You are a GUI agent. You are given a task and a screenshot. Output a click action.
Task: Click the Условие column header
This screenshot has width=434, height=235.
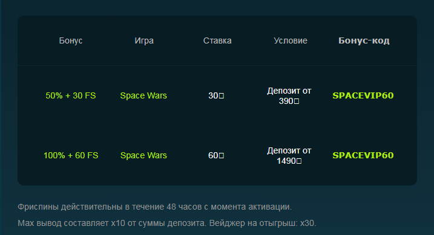tap(291, 40)
